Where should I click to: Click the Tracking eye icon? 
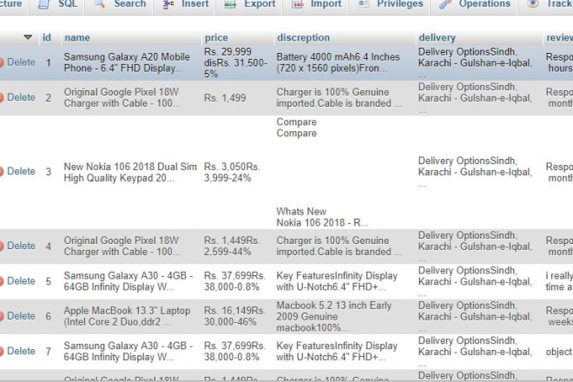(533, 3)
